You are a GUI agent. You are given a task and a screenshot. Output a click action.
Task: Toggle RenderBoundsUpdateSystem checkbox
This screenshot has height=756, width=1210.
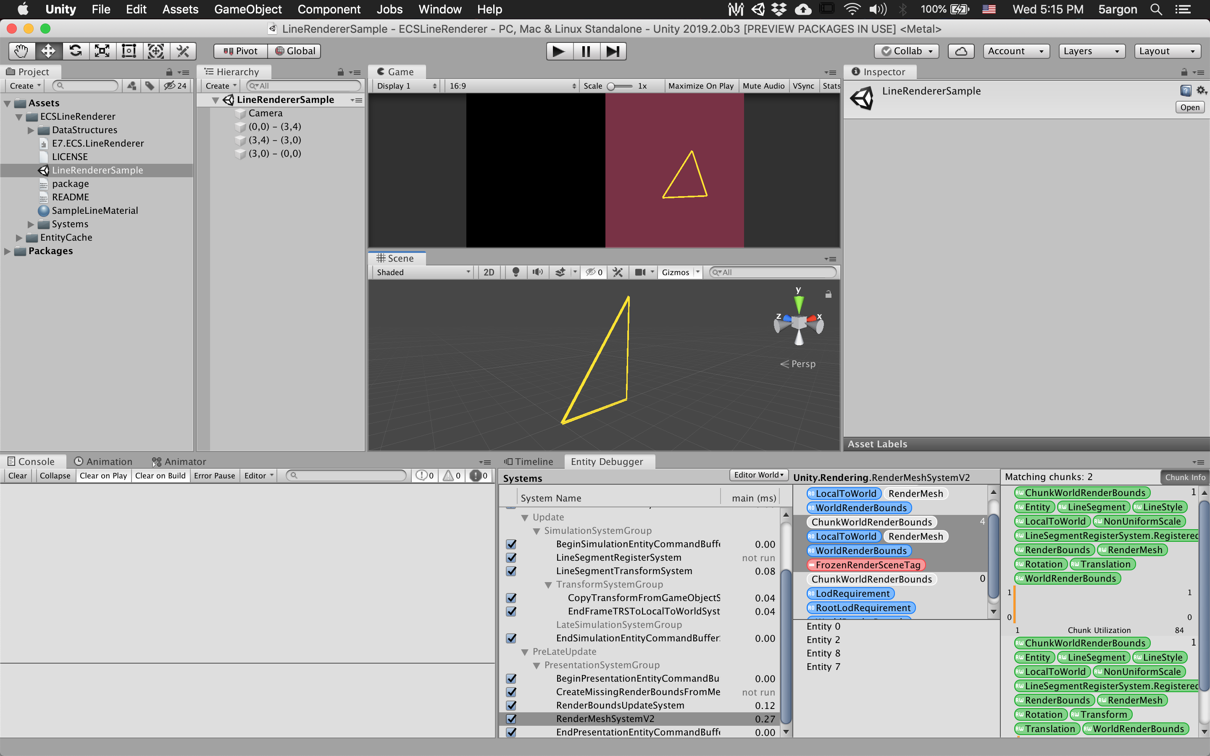tap(511, 706)
